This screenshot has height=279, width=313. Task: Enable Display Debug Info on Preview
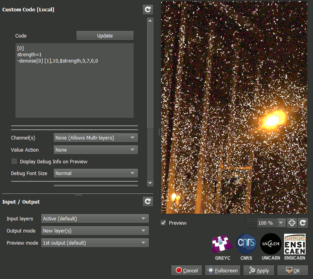(x=14, y=161)
